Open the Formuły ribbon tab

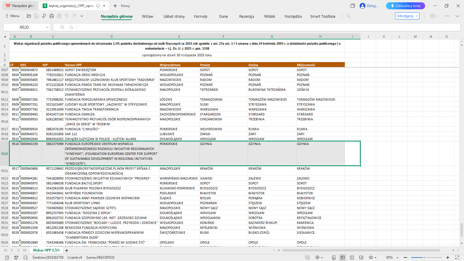tap(200, 17)
